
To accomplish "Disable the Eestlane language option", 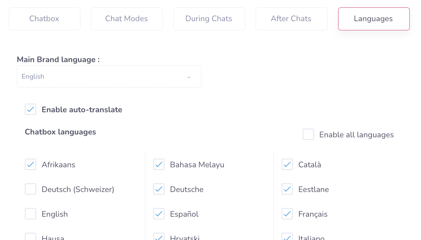I will click(x=287, y=189).
